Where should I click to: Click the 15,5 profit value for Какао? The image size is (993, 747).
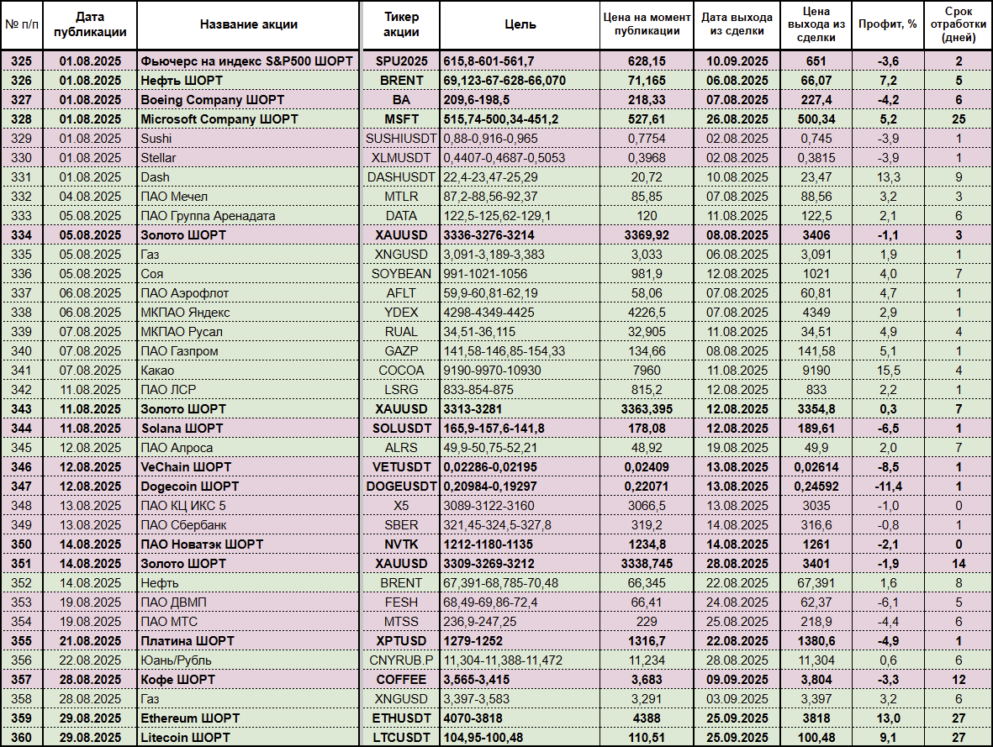887,371
